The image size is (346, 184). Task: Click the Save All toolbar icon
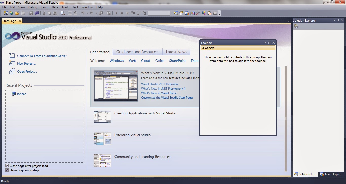tap(37, 13)
